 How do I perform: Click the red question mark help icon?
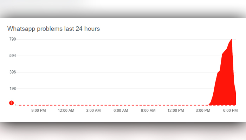click(x=12, y=103)
